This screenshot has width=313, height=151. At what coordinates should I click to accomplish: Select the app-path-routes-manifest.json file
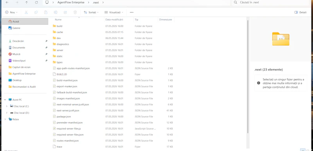tap(73, 68)
